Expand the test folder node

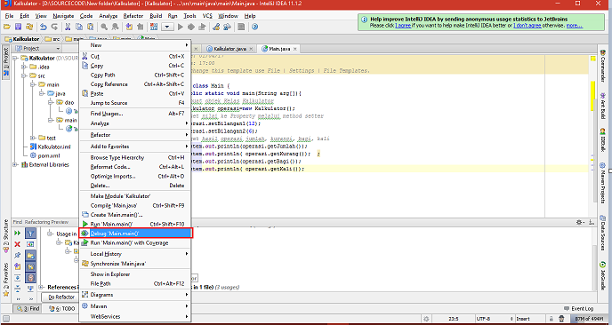33,138
